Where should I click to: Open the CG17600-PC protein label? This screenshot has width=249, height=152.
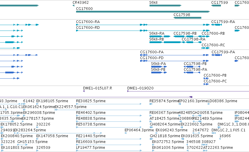[x=215, y=81]
